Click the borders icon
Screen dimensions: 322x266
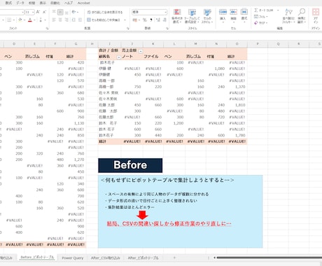pyautogui.click(x=9, y=20)
